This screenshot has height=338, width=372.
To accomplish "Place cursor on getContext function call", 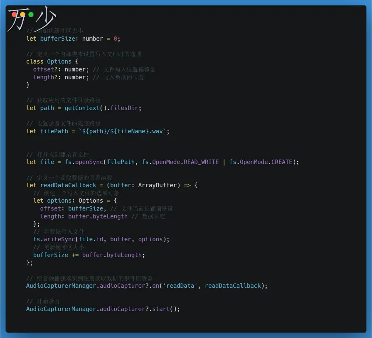I will pos(82,108).
